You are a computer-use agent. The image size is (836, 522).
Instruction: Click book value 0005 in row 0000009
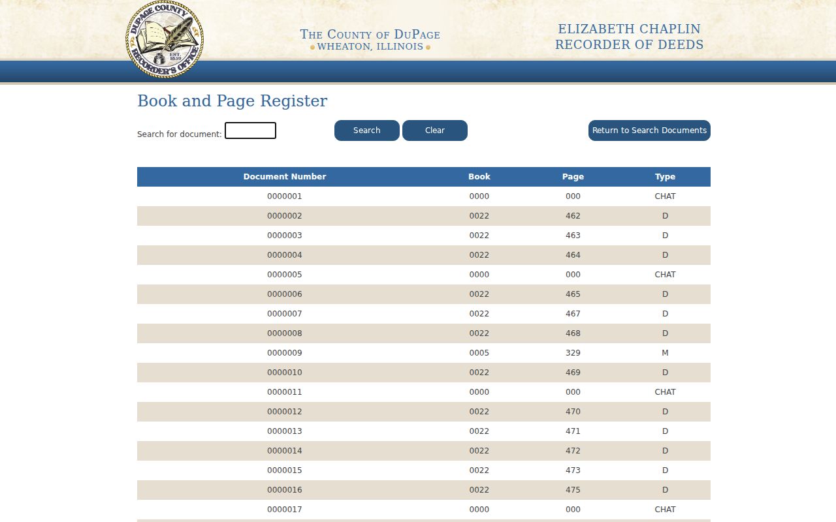coord(479,353)
